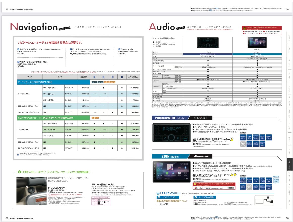
Task: Click the Pioneer 2DIN display audio photo
Action: pyautogui.click(x=171, y=173)
